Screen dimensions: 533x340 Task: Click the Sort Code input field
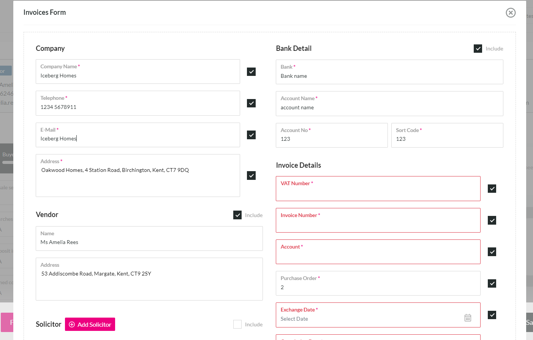447,135
